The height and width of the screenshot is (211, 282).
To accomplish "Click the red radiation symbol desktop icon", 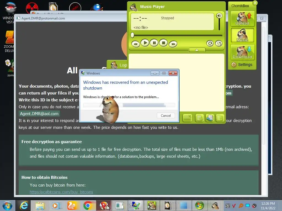I will pyautogui.click(x=32, y=8).
